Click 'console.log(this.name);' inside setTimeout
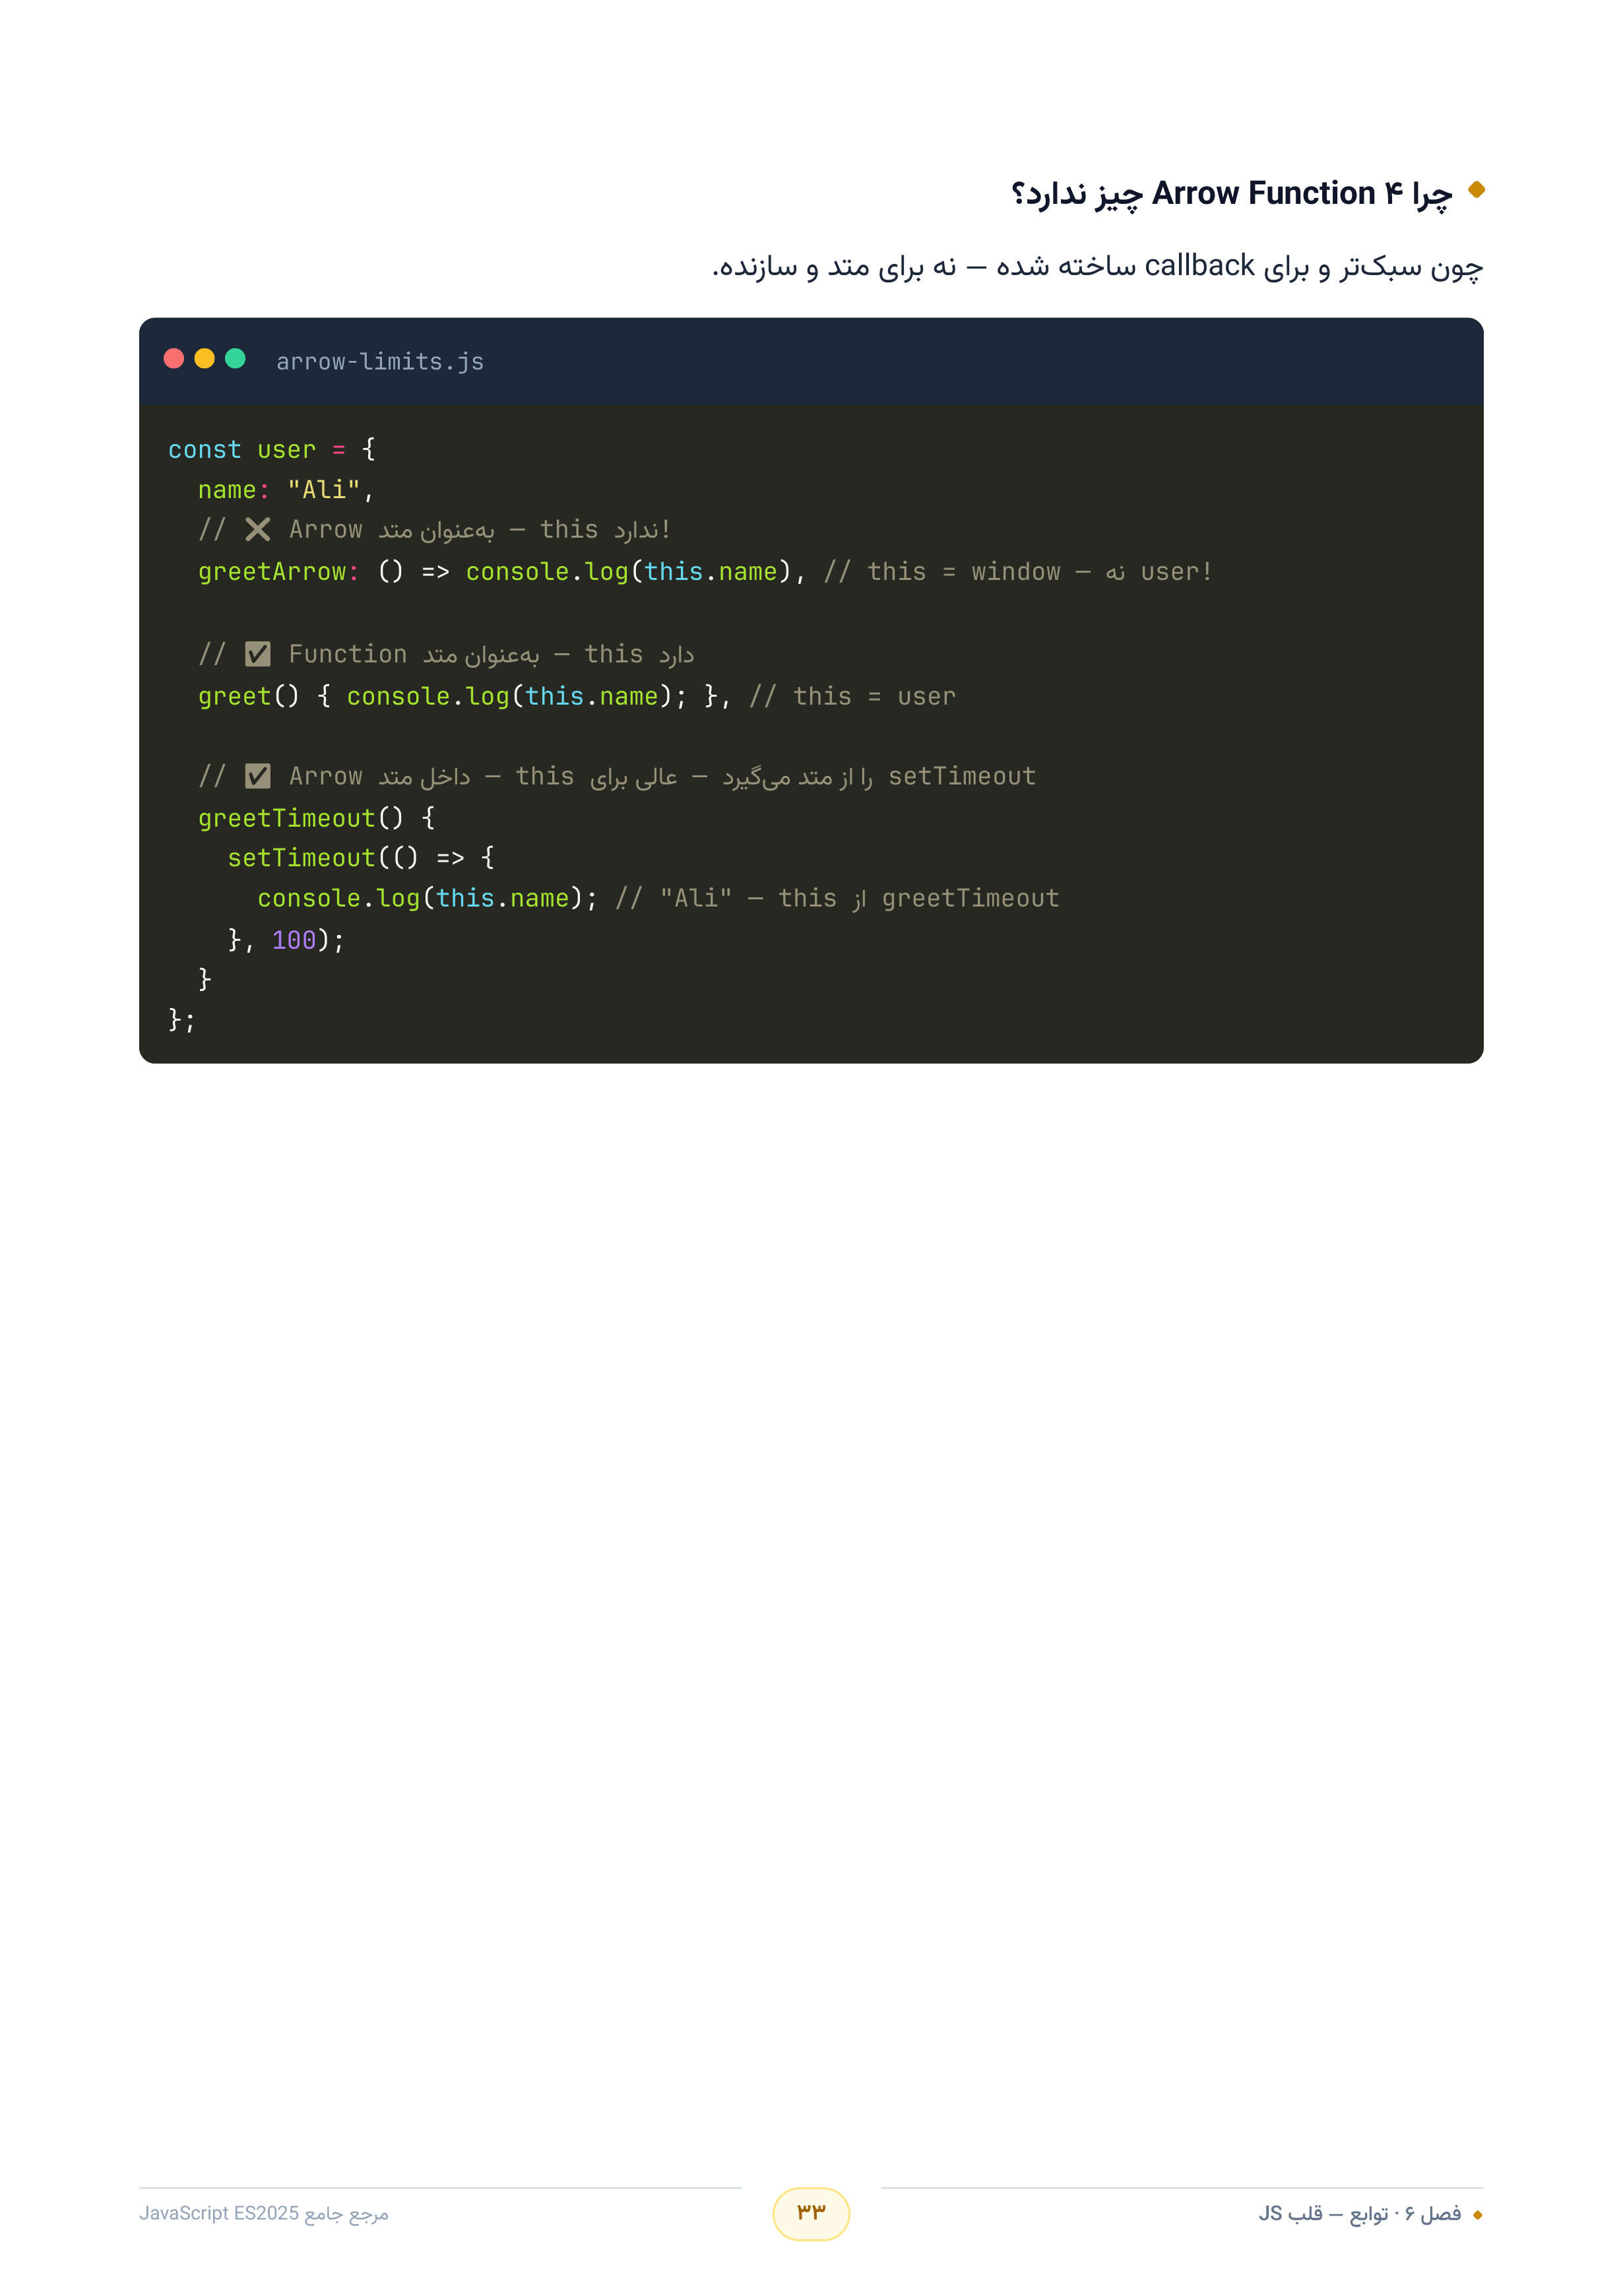Viewport: 1623px width, 2296px height. pyautogui.click(x=427, y=898)
